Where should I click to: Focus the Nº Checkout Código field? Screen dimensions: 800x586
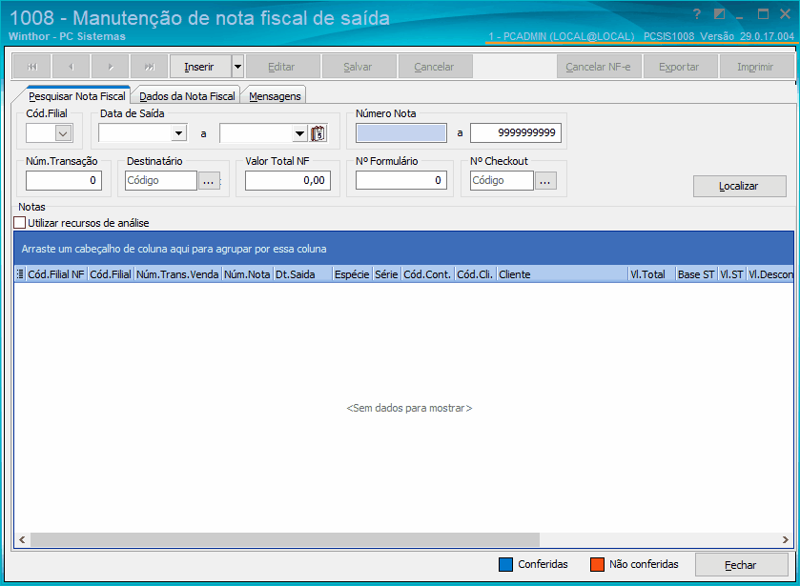tap(503, 180)
